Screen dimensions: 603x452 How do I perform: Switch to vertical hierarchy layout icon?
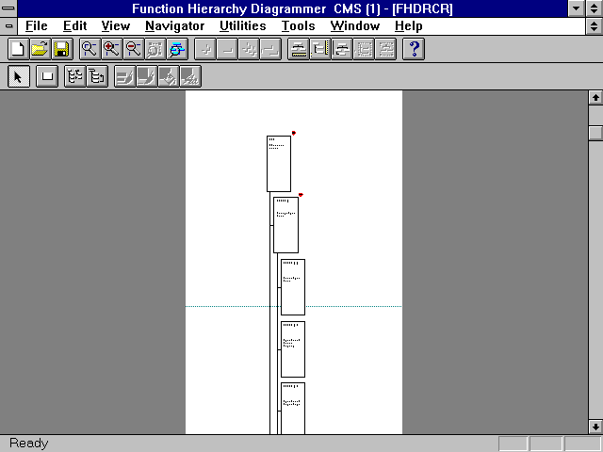point(96,77)
